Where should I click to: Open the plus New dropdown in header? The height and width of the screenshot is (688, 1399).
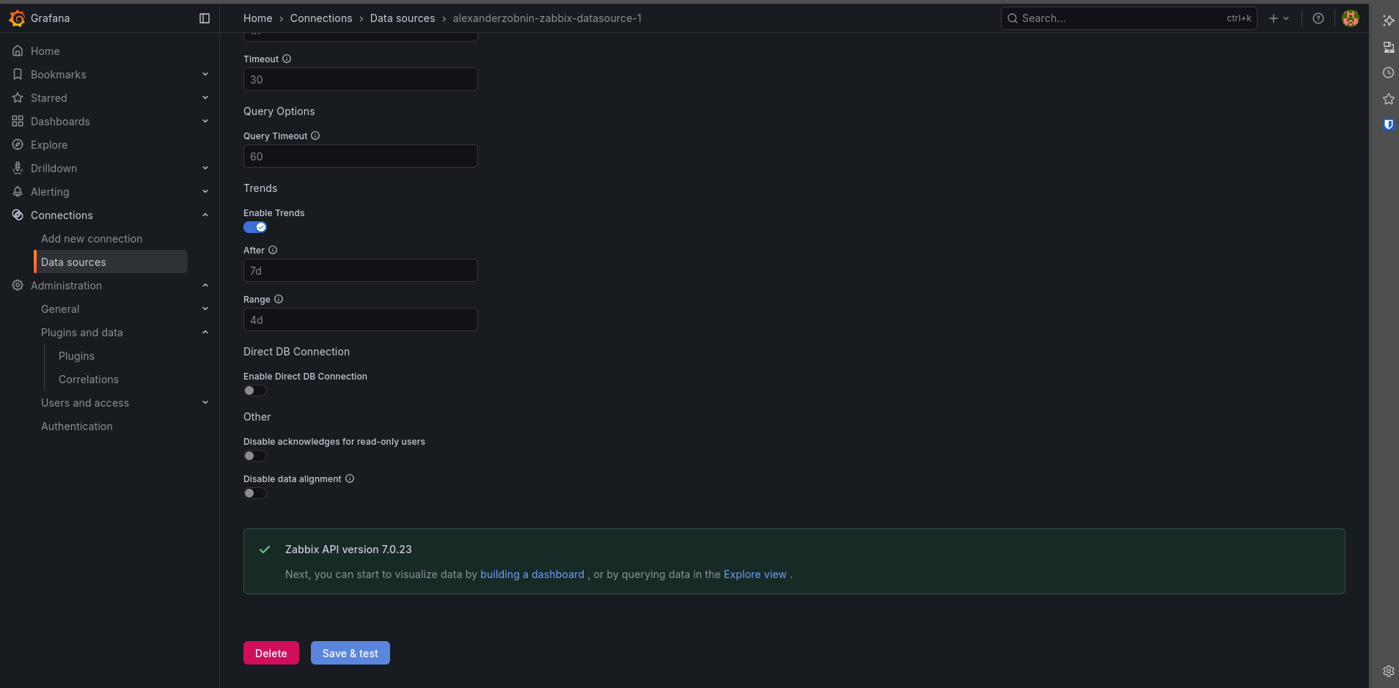(x=1279, y=18)
